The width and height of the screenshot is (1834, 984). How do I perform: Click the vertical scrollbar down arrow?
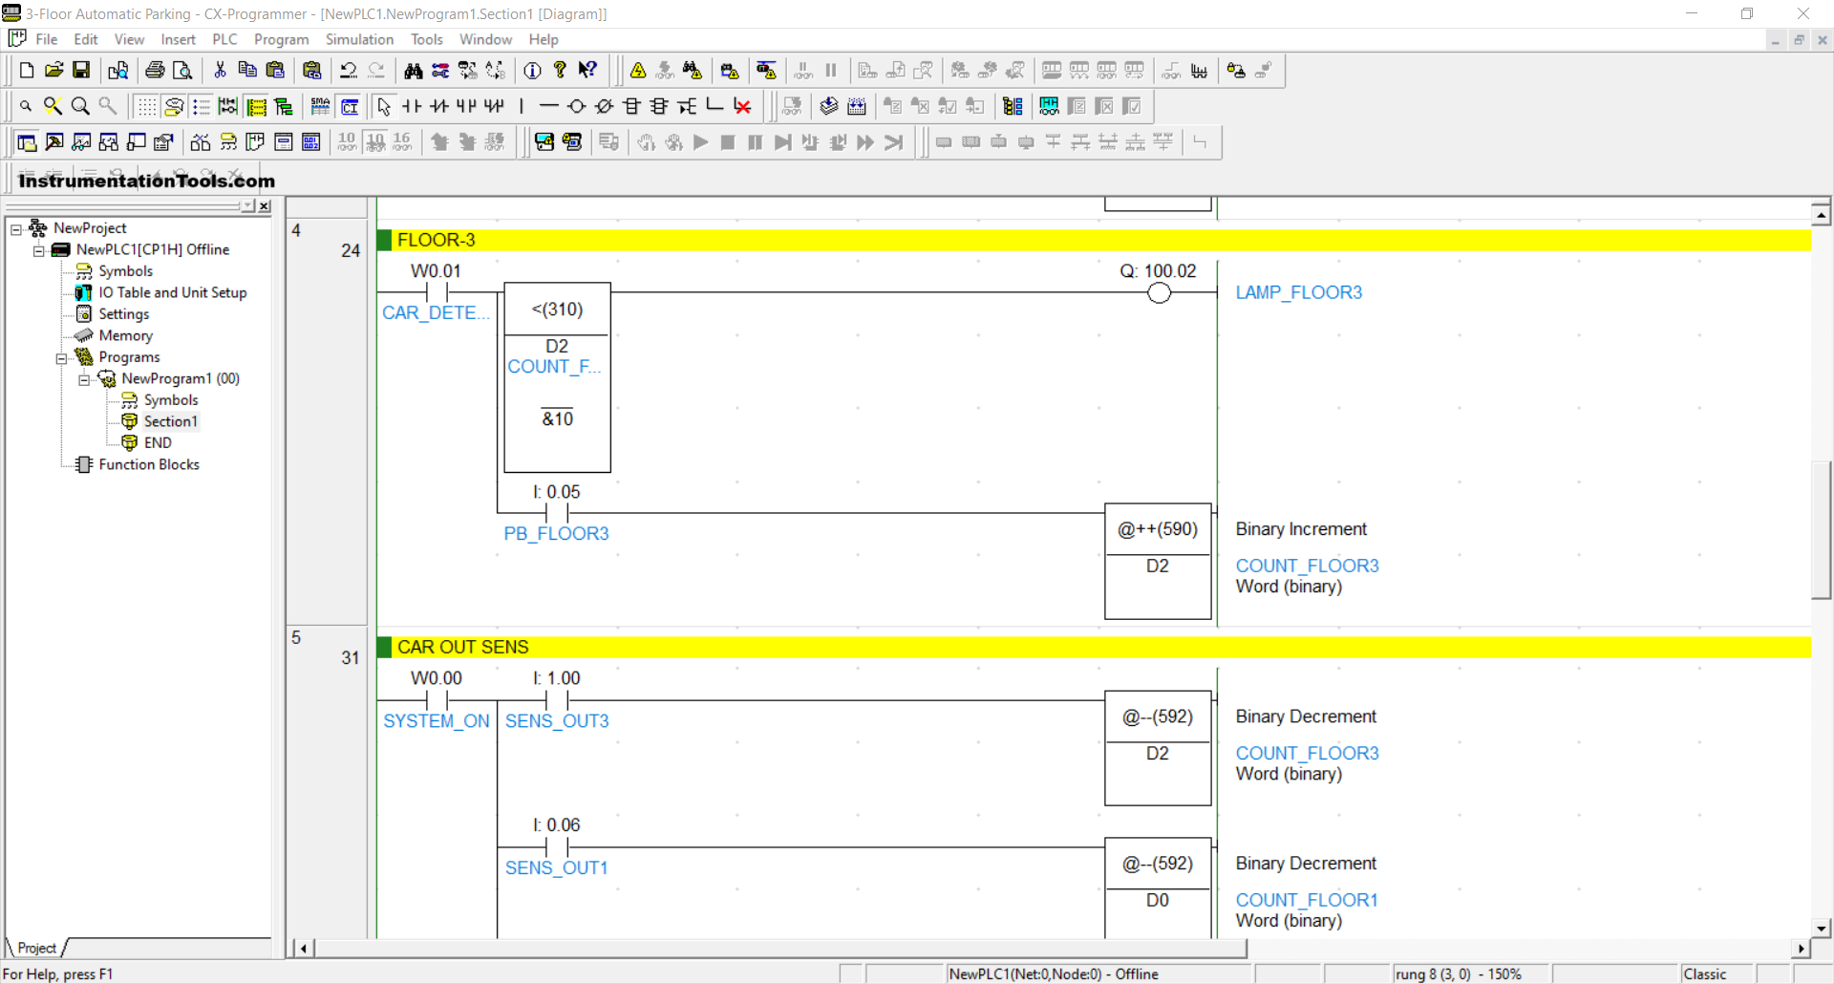pos(1821,928)
